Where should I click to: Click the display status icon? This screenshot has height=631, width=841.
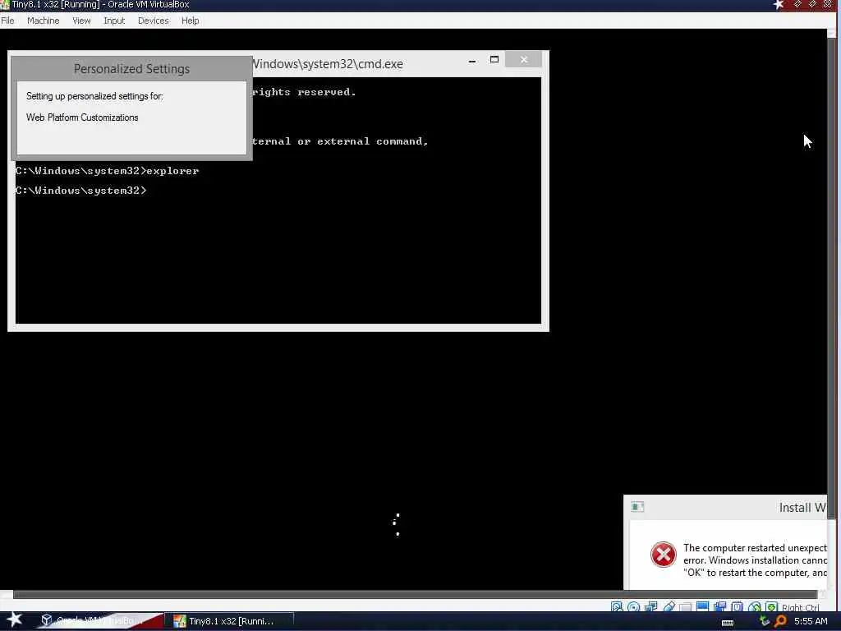pos(702,607)
